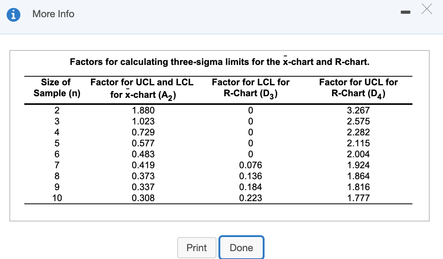Click the Size of Sample (n) header
The height and width of the screenshot is (259, 443).
(56, 88)
